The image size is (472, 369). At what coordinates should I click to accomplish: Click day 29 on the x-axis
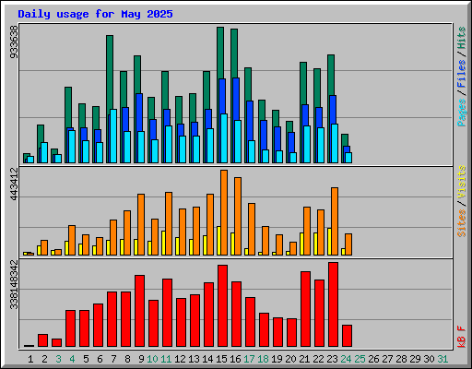(415, 359)
